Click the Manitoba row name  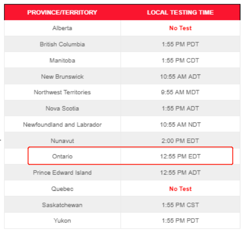[x=62, y=61]
